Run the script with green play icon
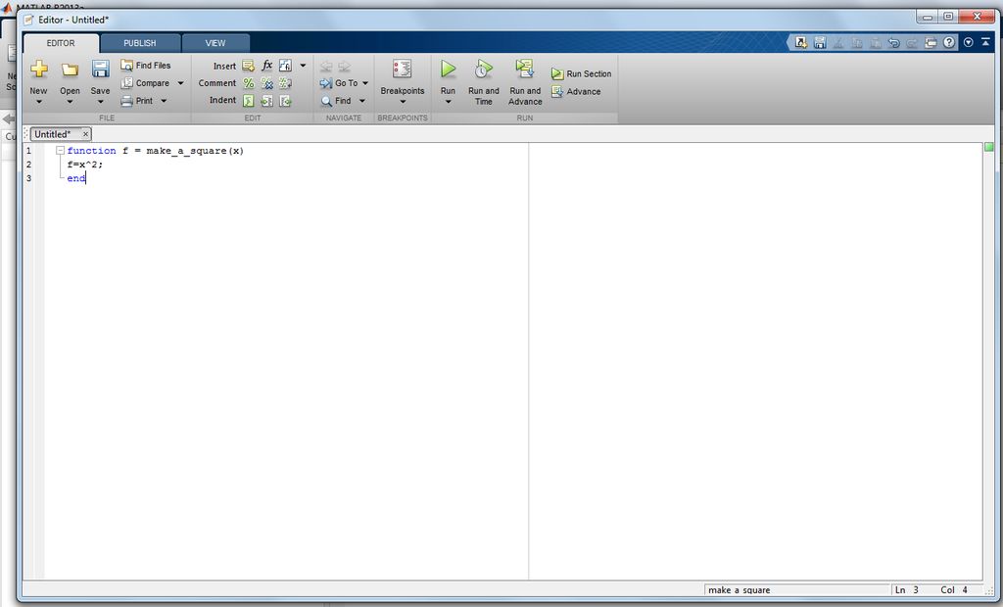This screenshot has height=607, width=1003. tap(448, 69)
